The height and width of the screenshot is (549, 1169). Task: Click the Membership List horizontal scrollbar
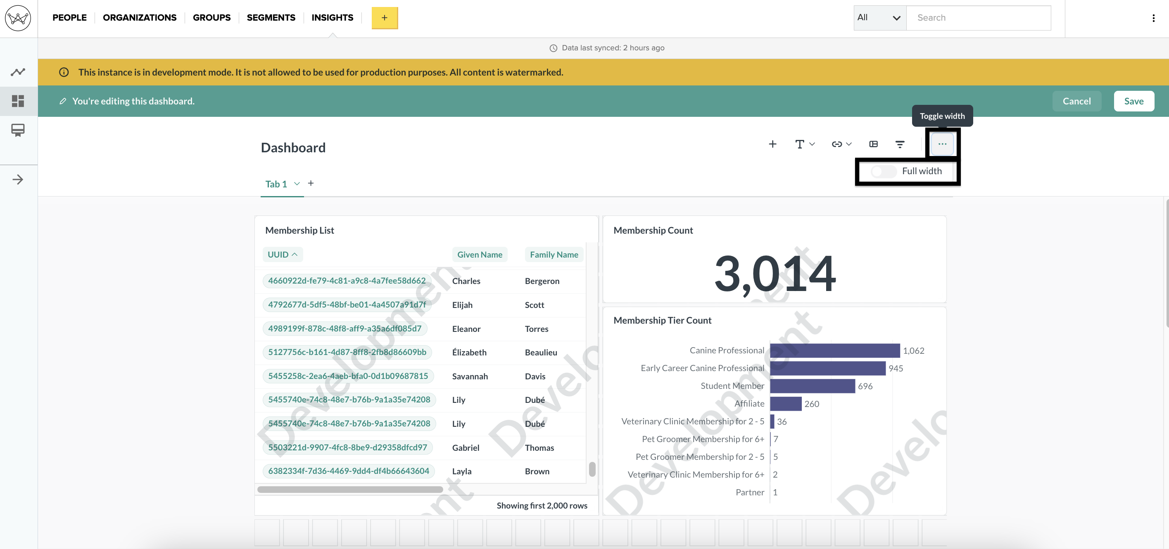coord(350,489)
